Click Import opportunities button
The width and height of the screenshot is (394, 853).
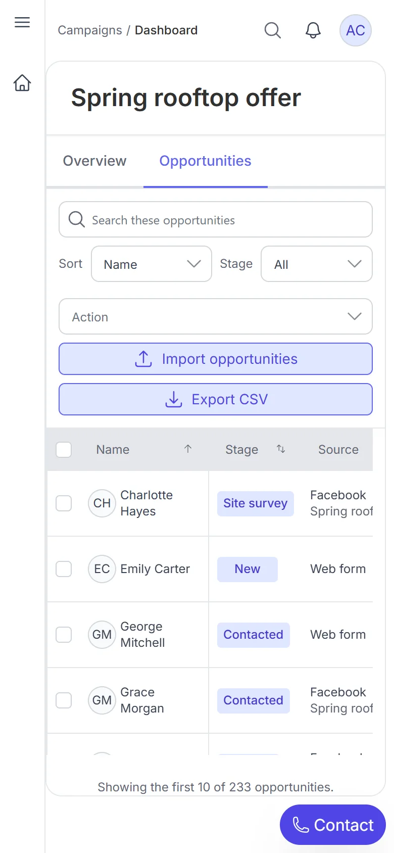[216, 359]
